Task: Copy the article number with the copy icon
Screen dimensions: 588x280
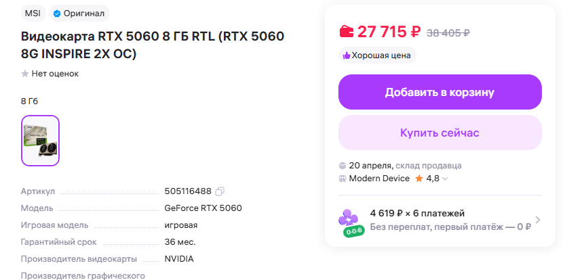Action: click(220, 191)
